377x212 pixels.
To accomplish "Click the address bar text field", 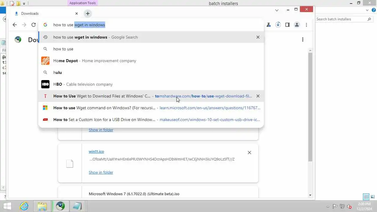I will pos(152,25).
